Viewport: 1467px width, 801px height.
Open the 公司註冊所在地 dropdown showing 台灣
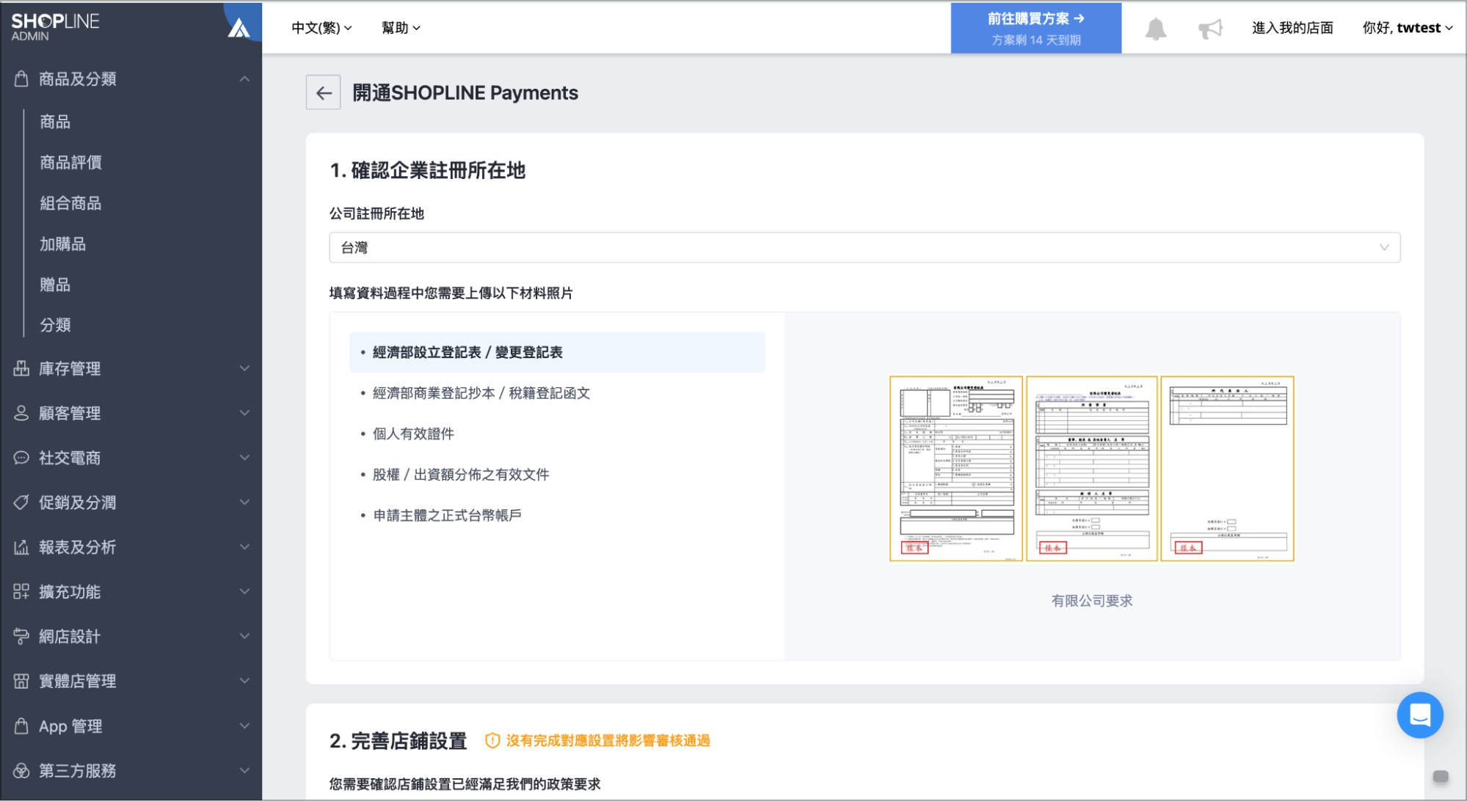click(x=864, y=247)
